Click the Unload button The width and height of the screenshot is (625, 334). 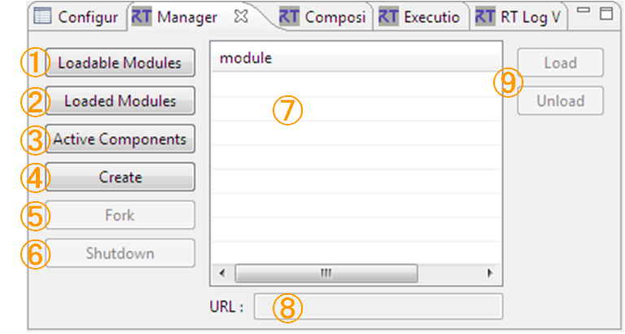click(x=561, y=101)
